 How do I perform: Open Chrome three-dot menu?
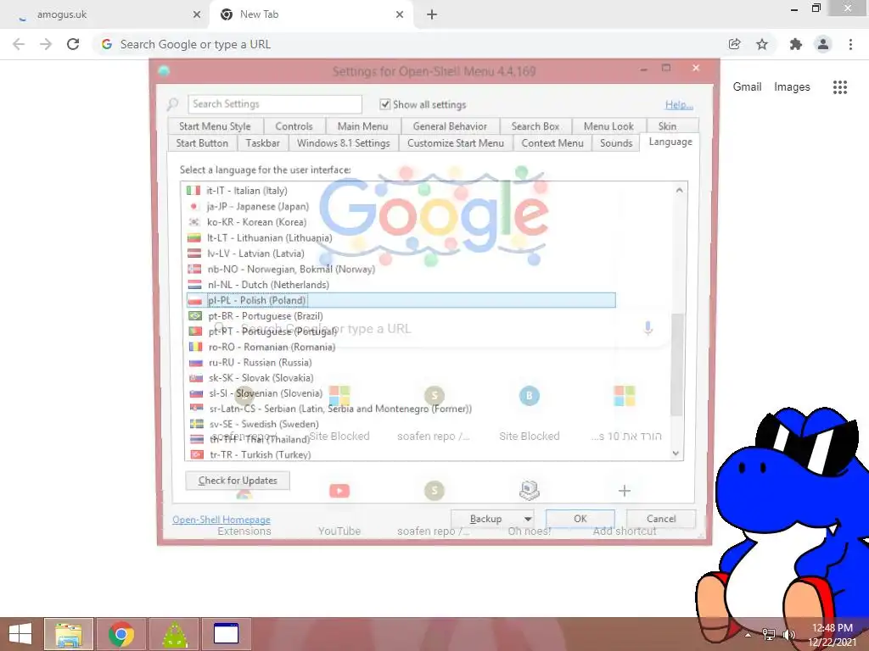850,44
